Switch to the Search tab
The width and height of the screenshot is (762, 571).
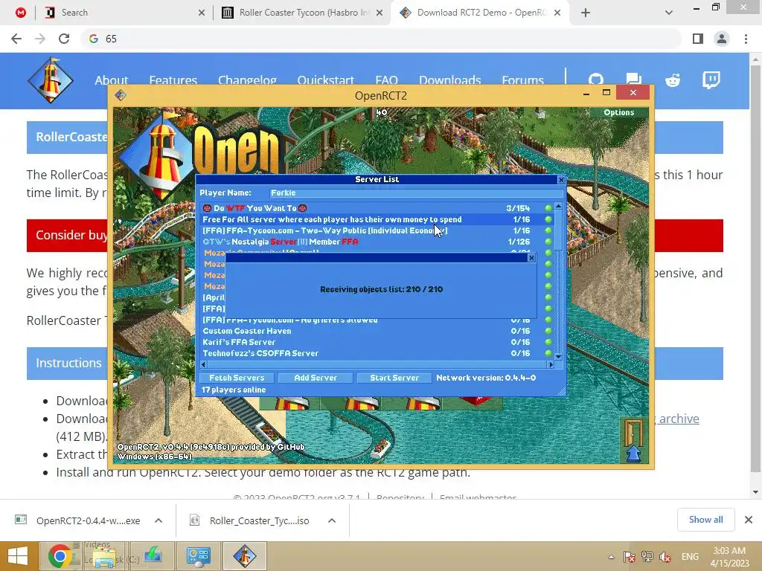(124, 13)
